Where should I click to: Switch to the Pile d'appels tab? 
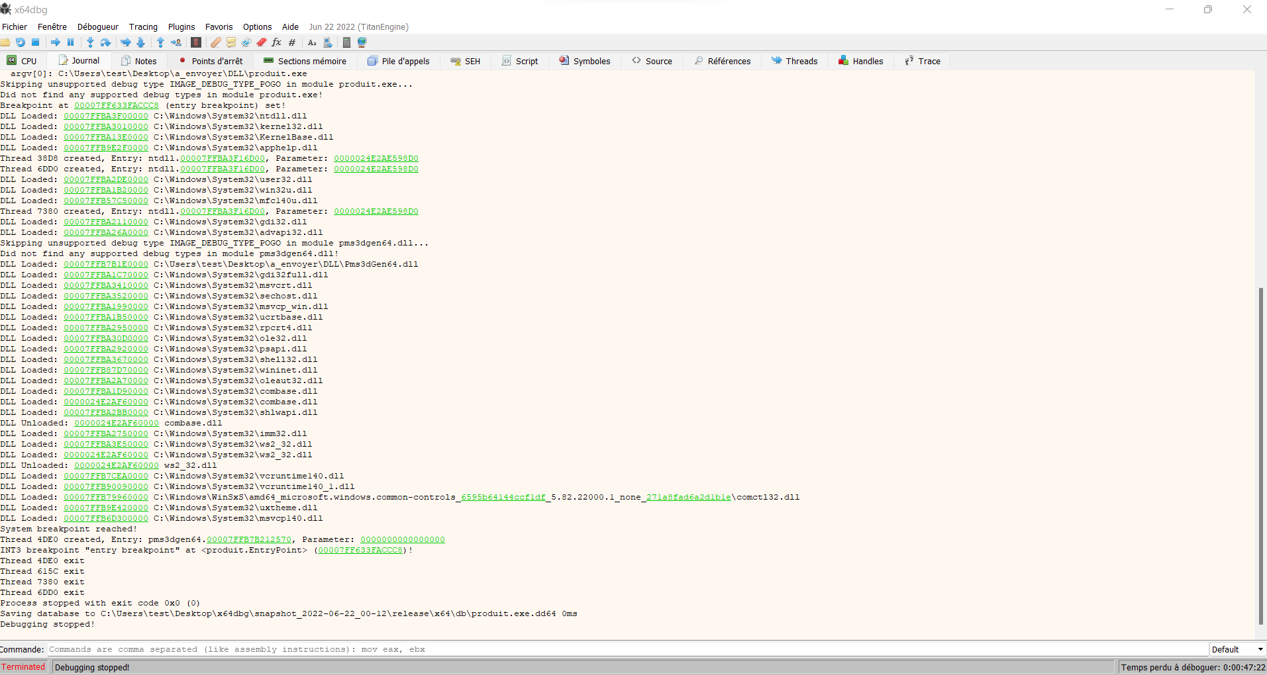[x=398, y=60]
